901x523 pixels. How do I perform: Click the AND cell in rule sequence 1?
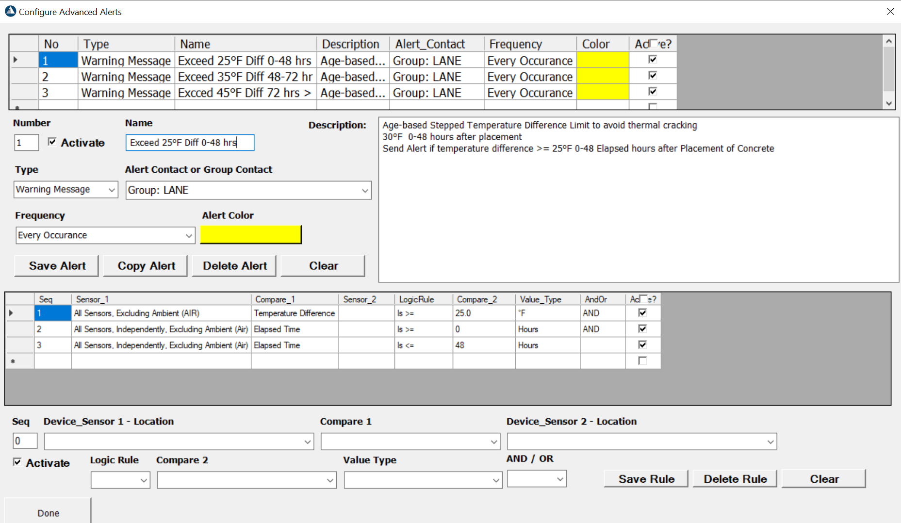[603, 313]
